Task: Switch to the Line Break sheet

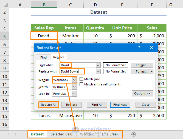Action: click(x=110, y=134)
